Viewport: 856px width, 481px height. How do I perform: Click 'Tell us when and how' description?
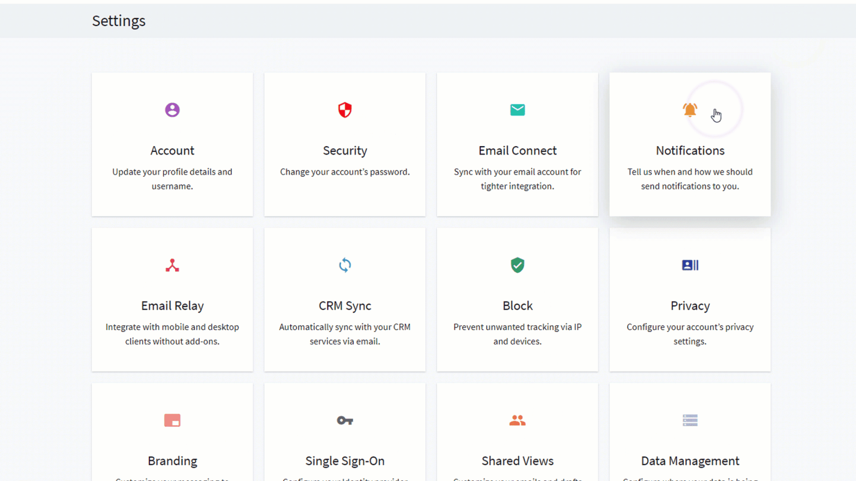(x=690, y=179)
